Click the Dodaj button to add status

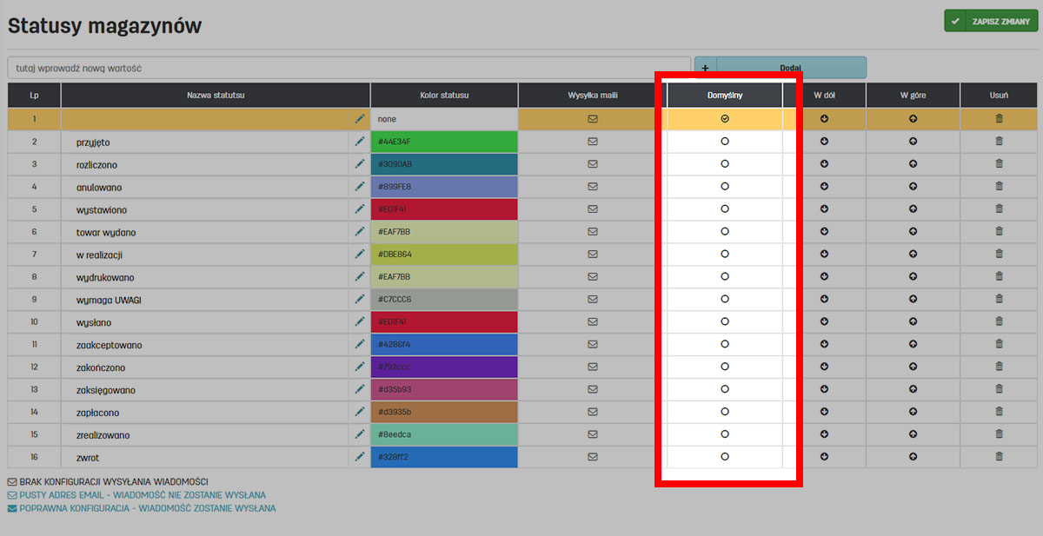789,68
